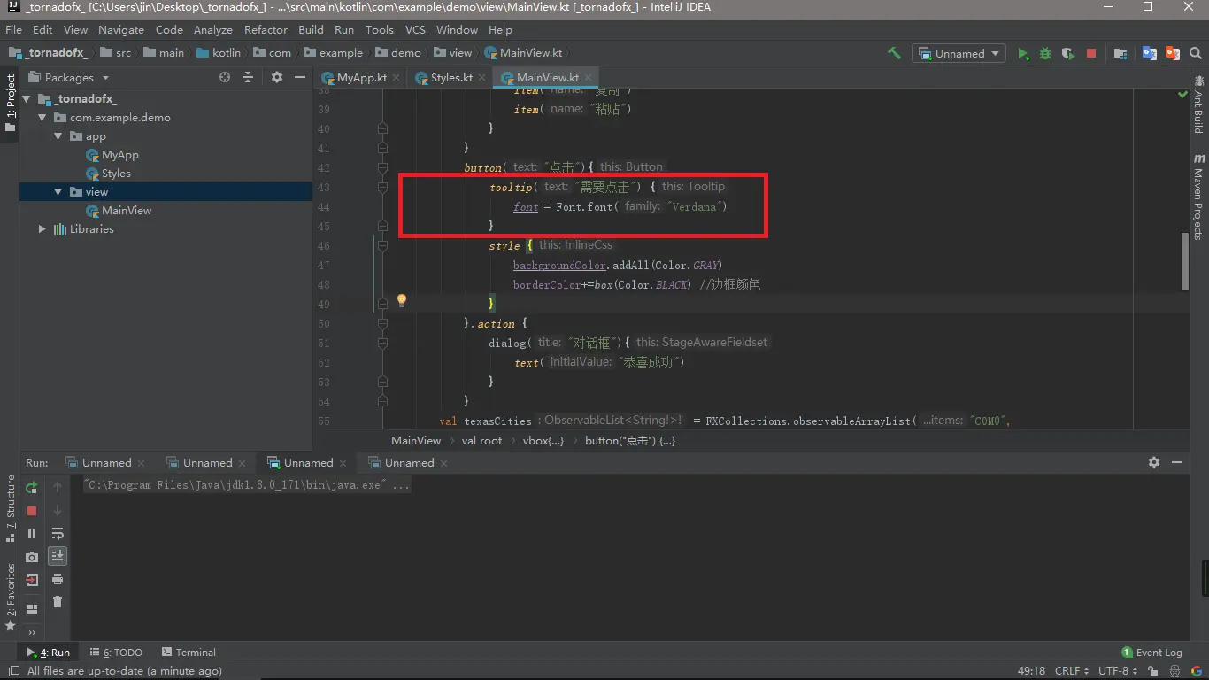
Task: Switch to the Styles.kt editor tab
Action: point(452,77)
